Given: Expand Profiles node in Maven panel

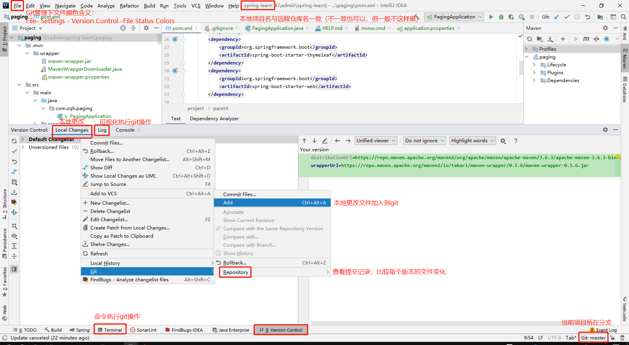Looking at the screenshot, I should [x=526, y=49].
